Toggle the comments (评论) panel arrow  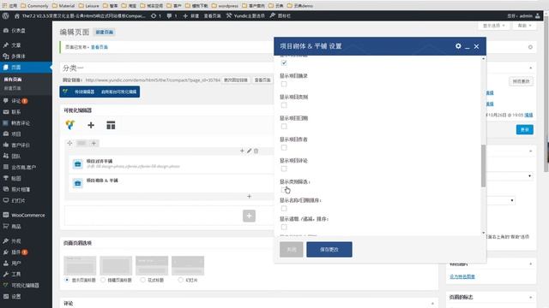432,304
